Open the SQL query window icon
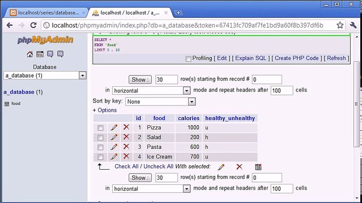Screen dimensions: 362x203 point(40,54)
